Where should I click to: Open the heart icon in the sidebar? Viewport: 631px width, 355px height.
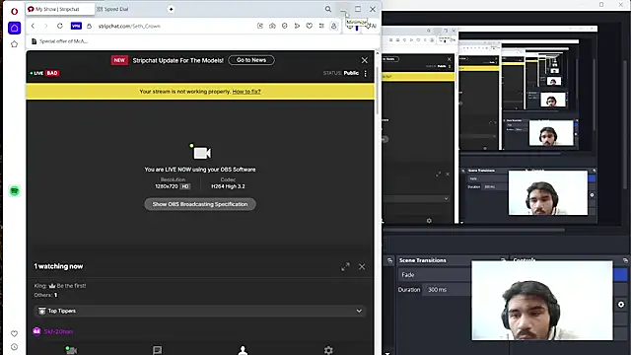[14, 333]
